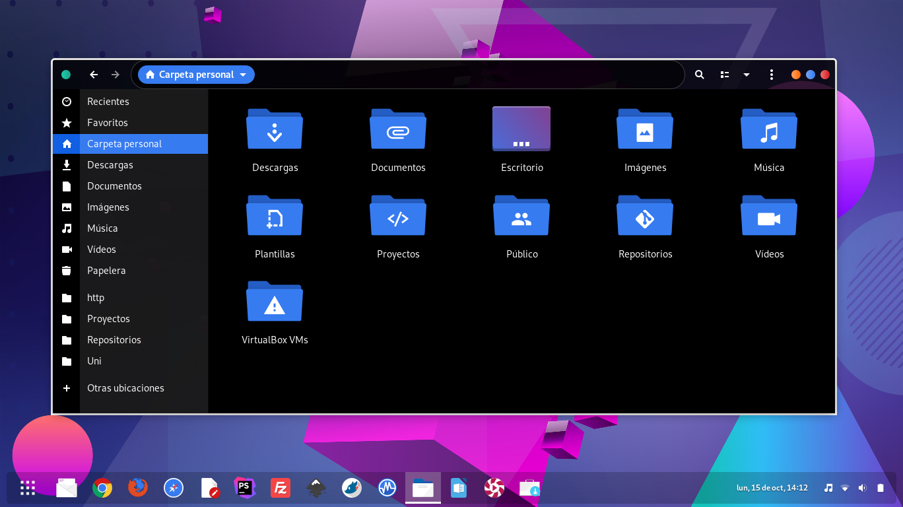Open the three-dot menu
903x507 pixels.
coord(771,75)
